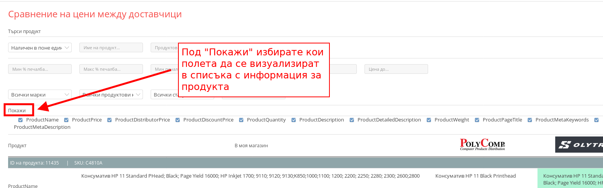Click the 'Цена до' price field

click(396, 69)
